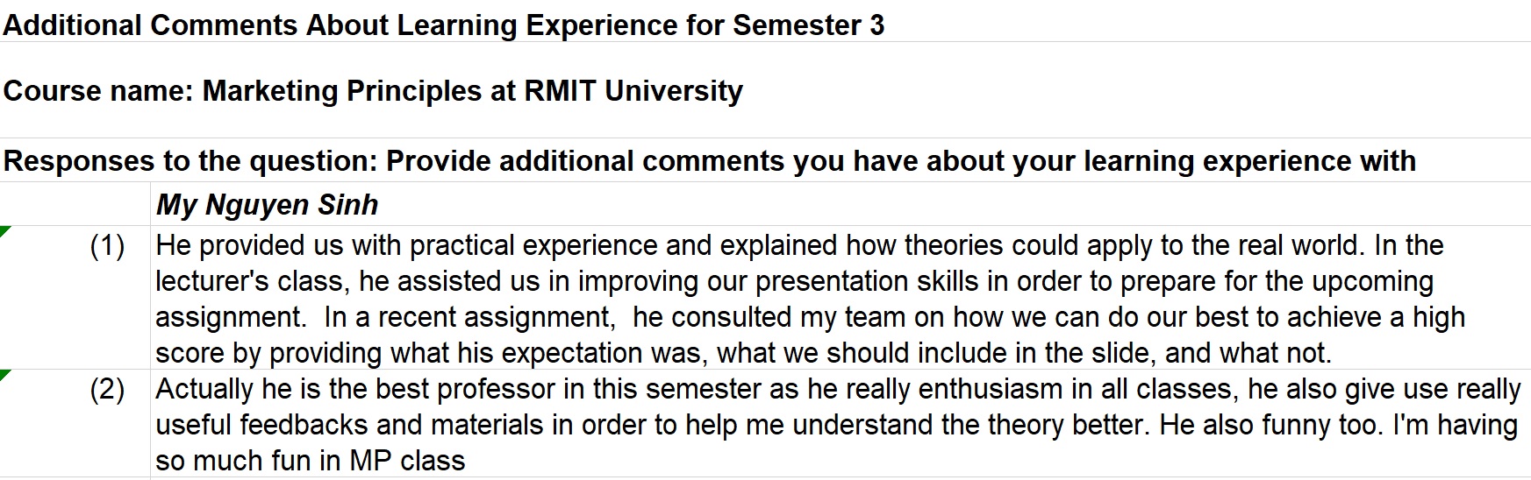This screenshot has width=1531, height=480.
Task: Select the "Responses to the question" header cell
Action: tap(765, 160)
